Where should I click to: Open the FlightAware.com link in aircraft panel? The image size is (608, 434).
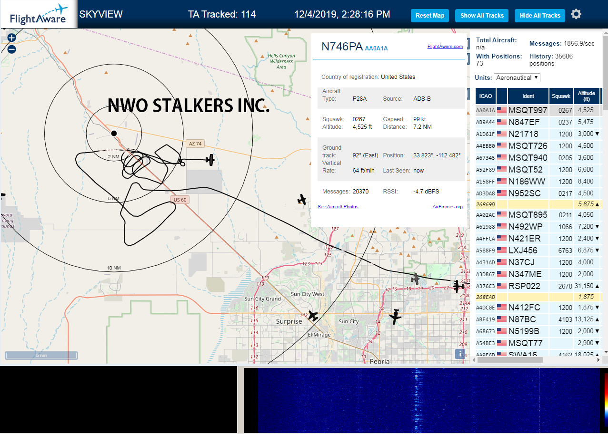click(x=445, y=47)
